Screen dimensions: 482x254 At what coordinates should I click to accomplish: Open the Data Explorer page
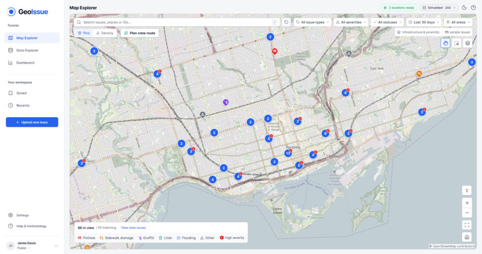(32, 50)
